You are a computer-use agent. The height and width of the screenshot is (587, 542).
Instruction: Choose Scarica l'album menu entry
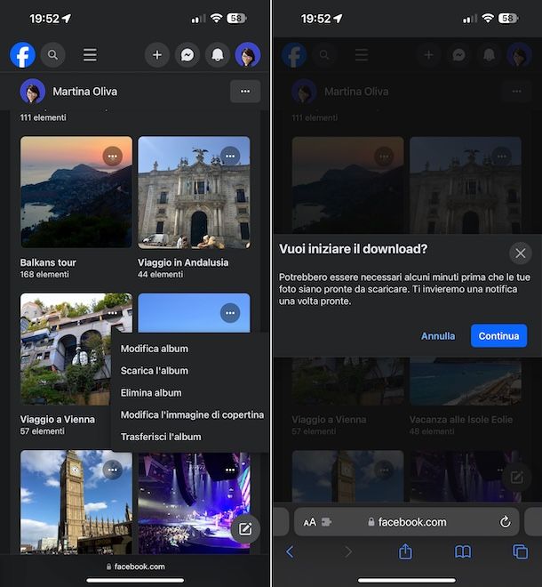155,371
